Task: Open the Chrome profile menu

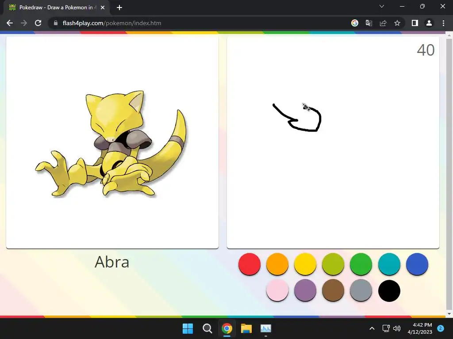Action: click(x=429, y=23)
